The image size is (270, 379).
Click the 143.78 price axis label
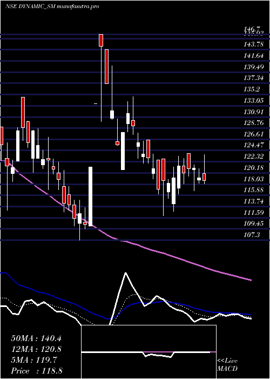click(254, 44)
